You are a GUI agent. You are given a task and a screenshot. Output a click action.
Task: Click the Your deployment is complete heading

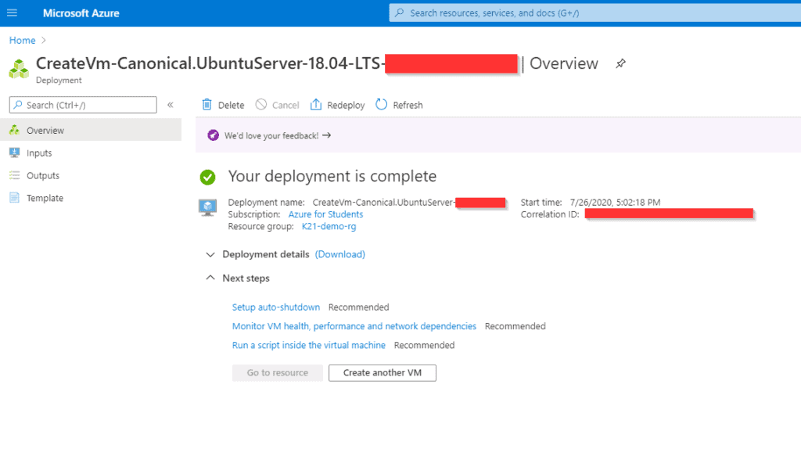click(x=332, y=176)
